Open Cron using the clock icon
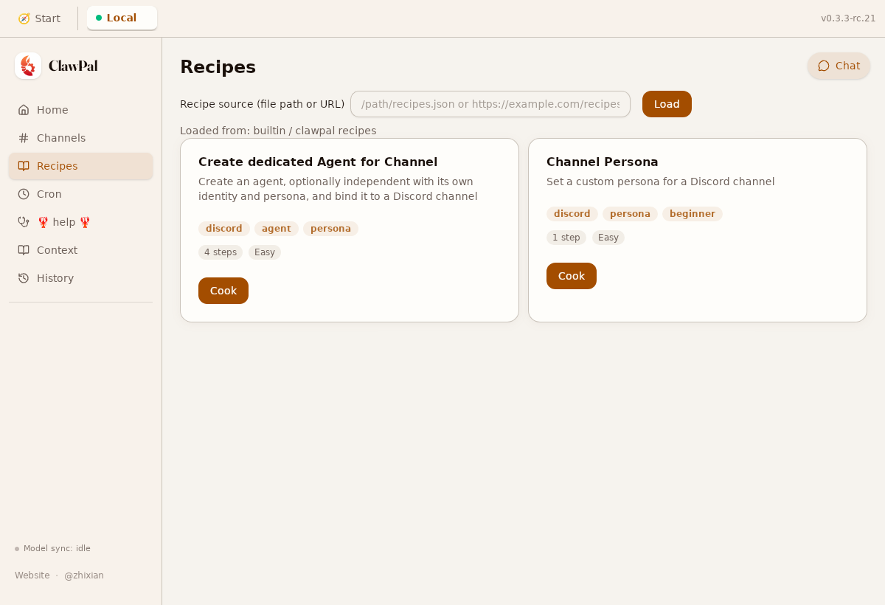 tap(24, 193)
